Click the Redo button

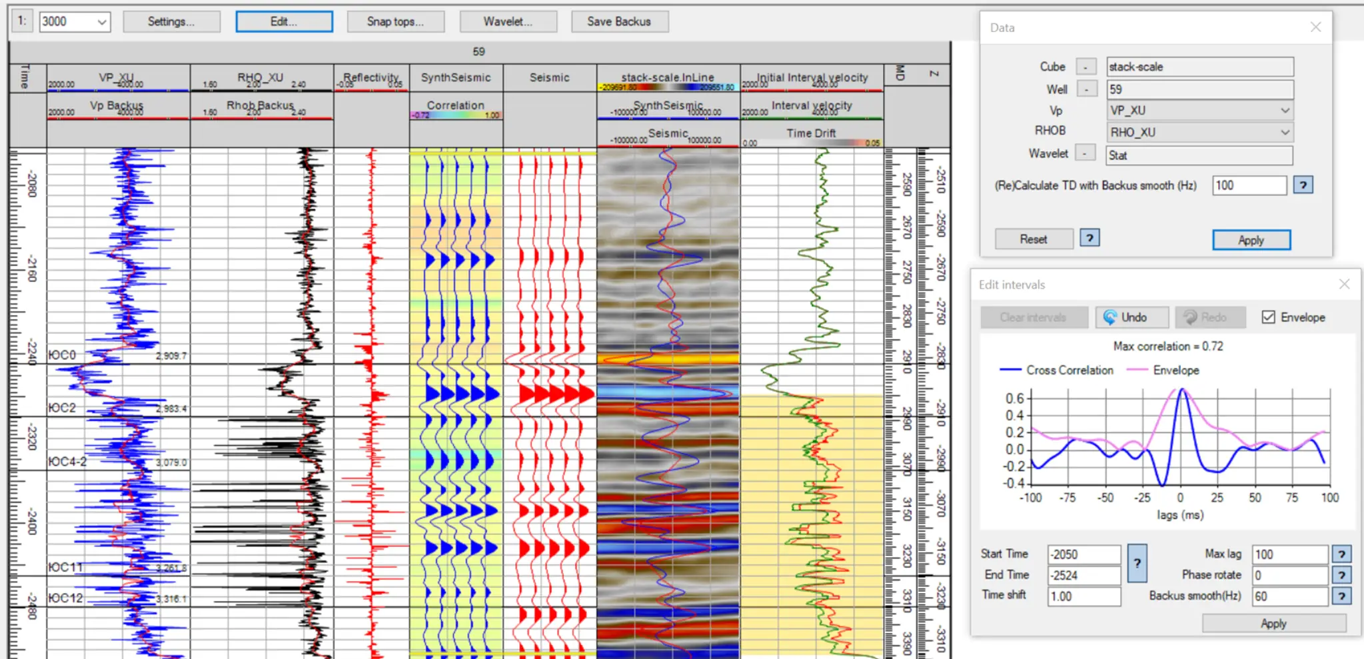pyautogui.click(x=1210, y=317)
